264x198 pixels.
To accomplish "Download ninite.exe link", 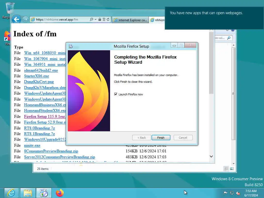I will [x=32, y=145].
